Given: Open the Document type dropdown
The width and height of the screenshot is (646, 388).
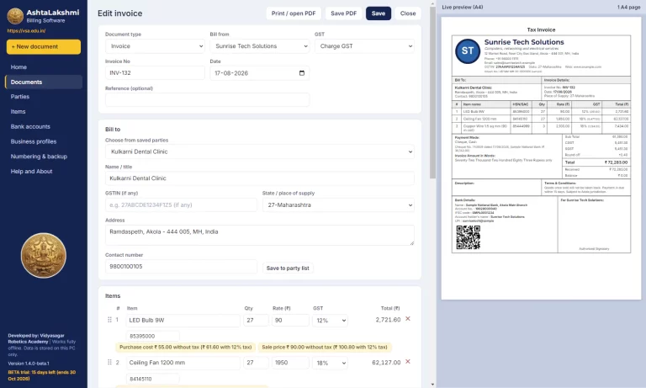Looking at the screenshot, I should (156, 46).
